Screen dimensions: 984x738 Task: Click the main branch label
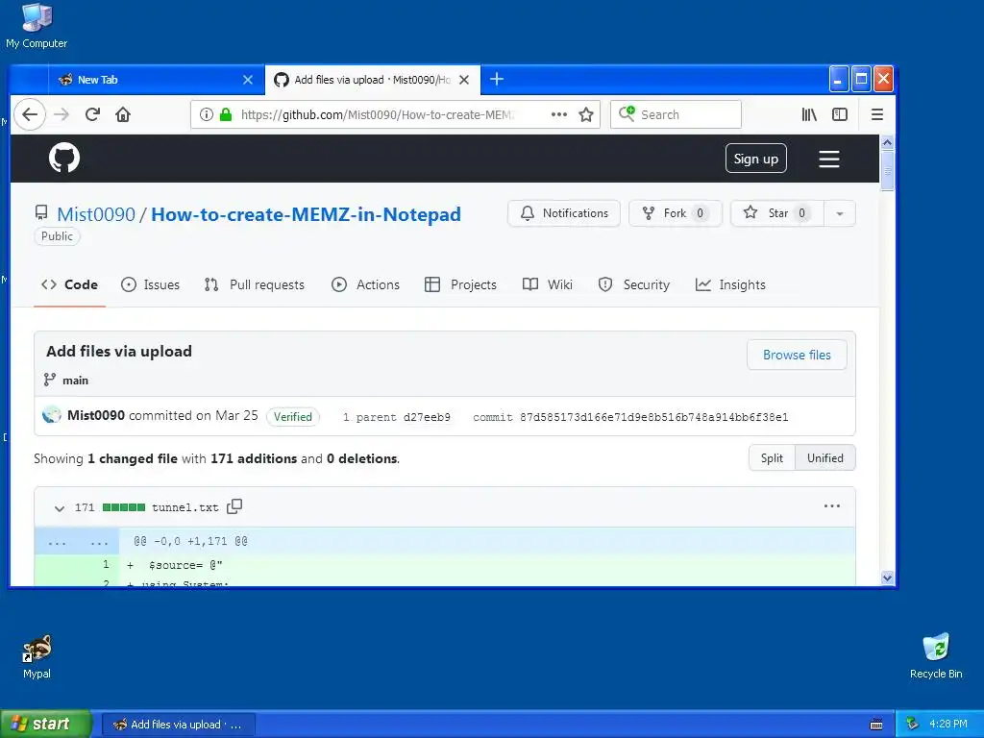point(75,381)
